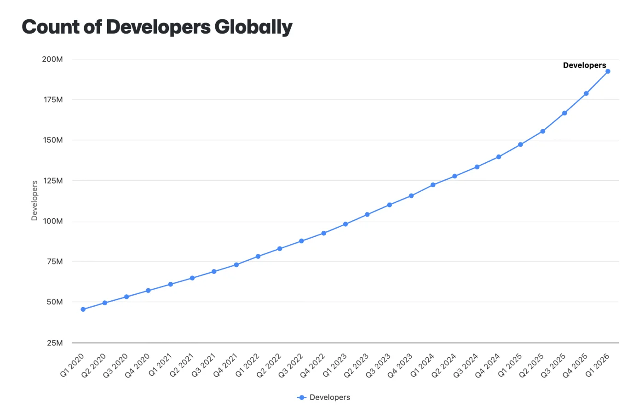The width and height of the screenshot is (644, 412).
Task: Select the Q1 2024 data point
Action: (433, 185)
